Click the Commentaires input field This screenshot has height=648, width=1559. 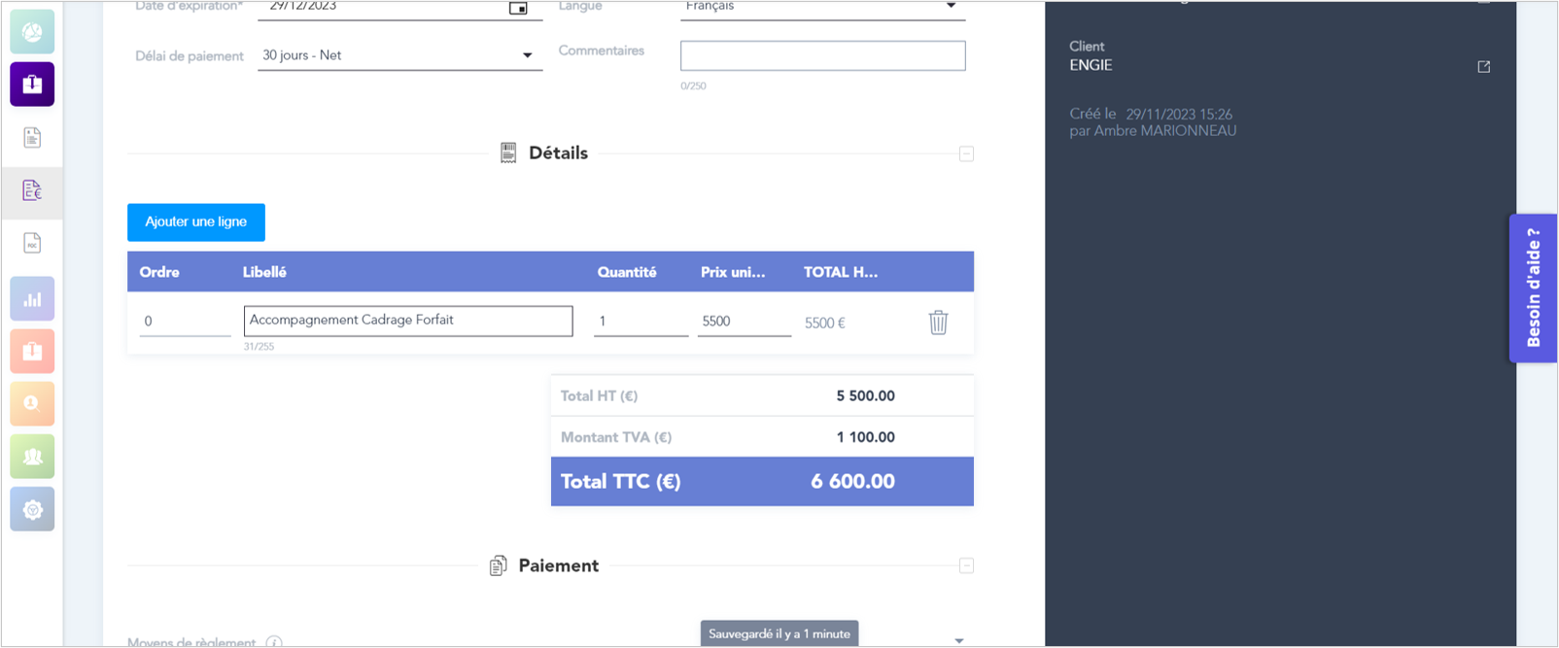tap(822, 55)
